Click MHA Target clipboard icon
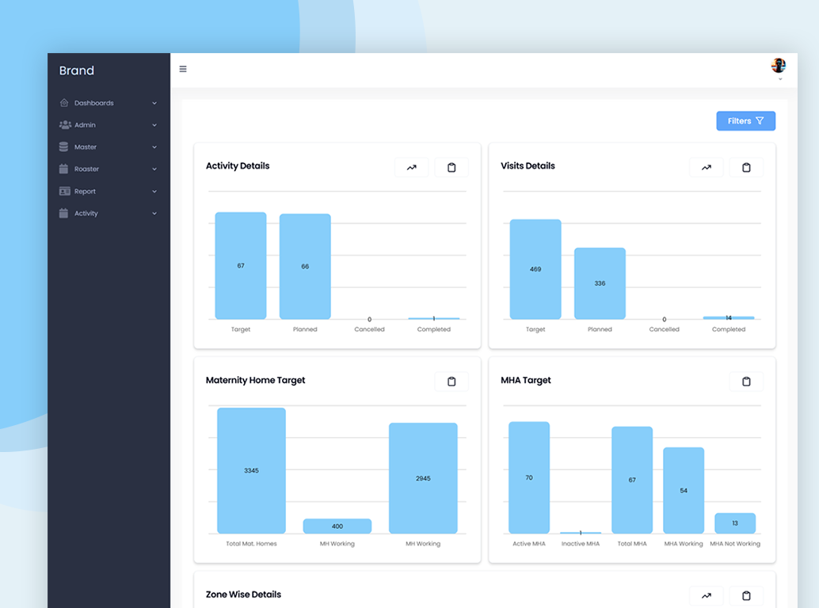 (746, 382)
